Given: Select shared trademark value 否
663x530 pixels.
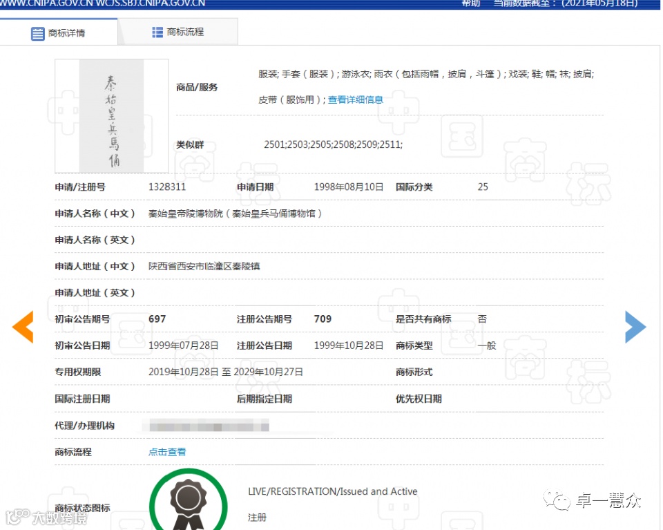Looking at the screenshot, I should click(482, 319).
